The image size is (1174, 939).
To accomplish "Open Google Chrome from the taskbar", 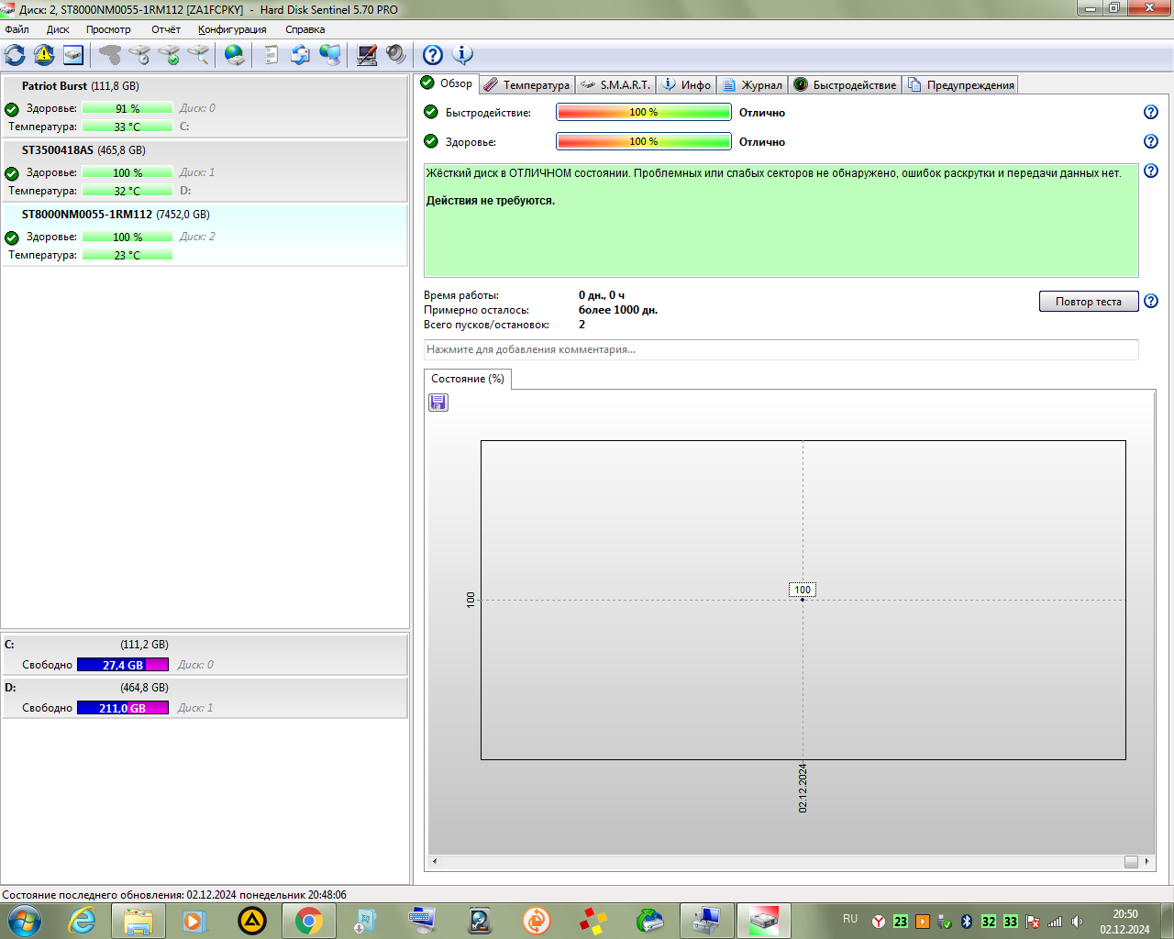I will pyautogui.click(x=309, y=921).
